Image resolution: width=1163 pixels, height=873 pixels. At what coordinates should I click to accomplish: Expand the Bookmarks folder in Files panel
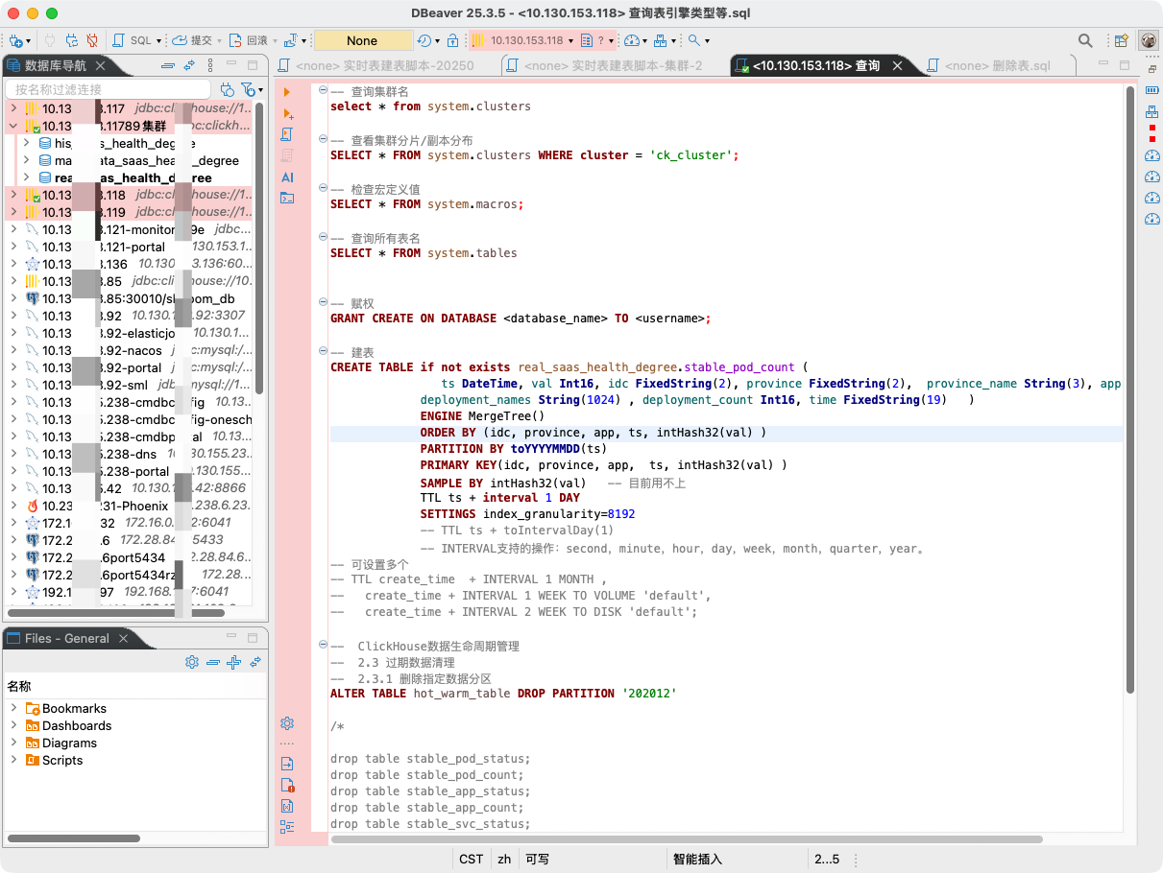coord(13,709)
